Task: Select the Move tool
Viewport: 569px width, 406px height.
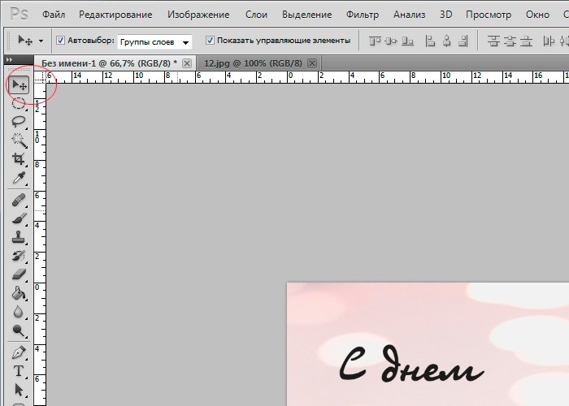Action: 18,85
